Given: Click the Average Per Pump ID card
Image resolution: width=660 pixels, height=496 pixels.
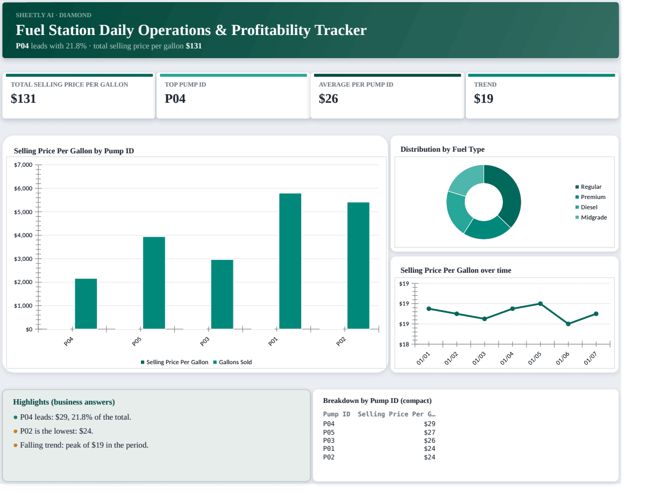Looking at the screenshot, I should point(387,96).
